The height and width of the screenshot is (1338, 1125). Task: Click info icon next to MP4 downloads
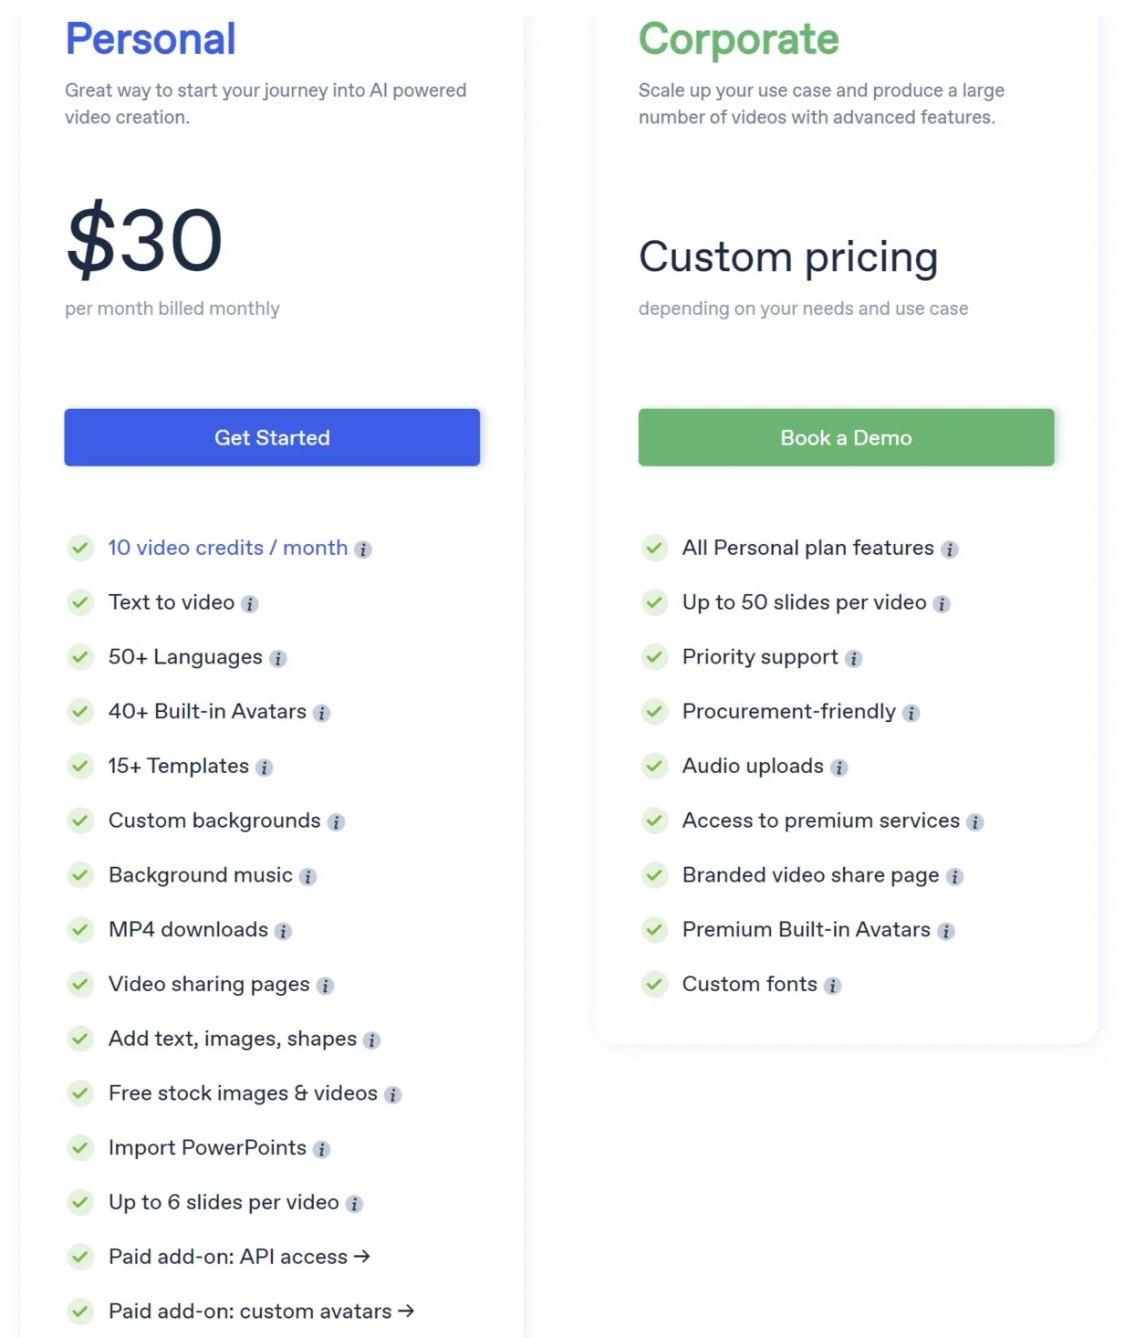283,932
